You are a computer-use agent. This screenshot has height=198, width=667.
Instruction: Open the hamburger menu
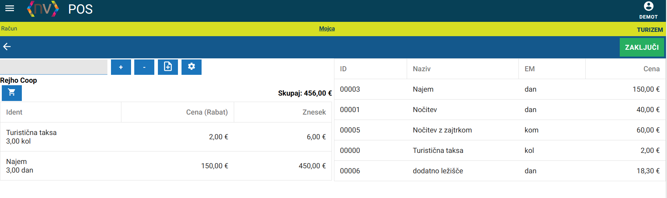[10, 8]
